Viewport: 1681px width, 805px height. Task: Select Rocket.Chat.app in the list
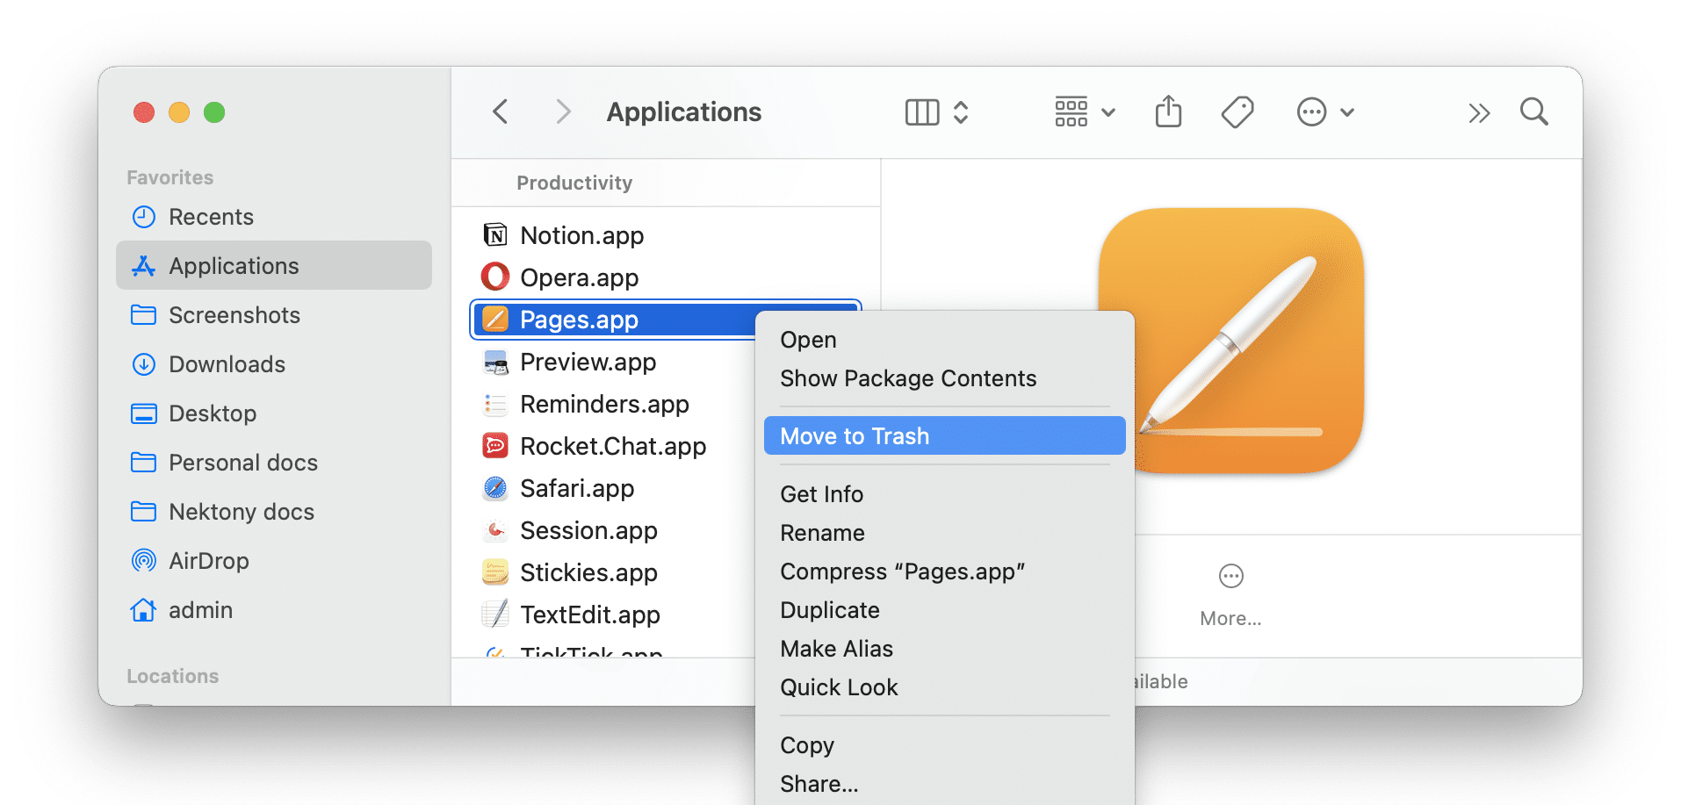pos(613,446)
